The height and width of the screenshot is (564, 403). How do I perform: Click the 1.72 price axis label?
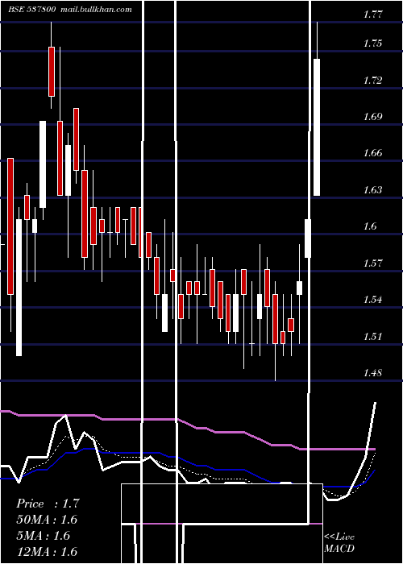(x=372, y=81)
